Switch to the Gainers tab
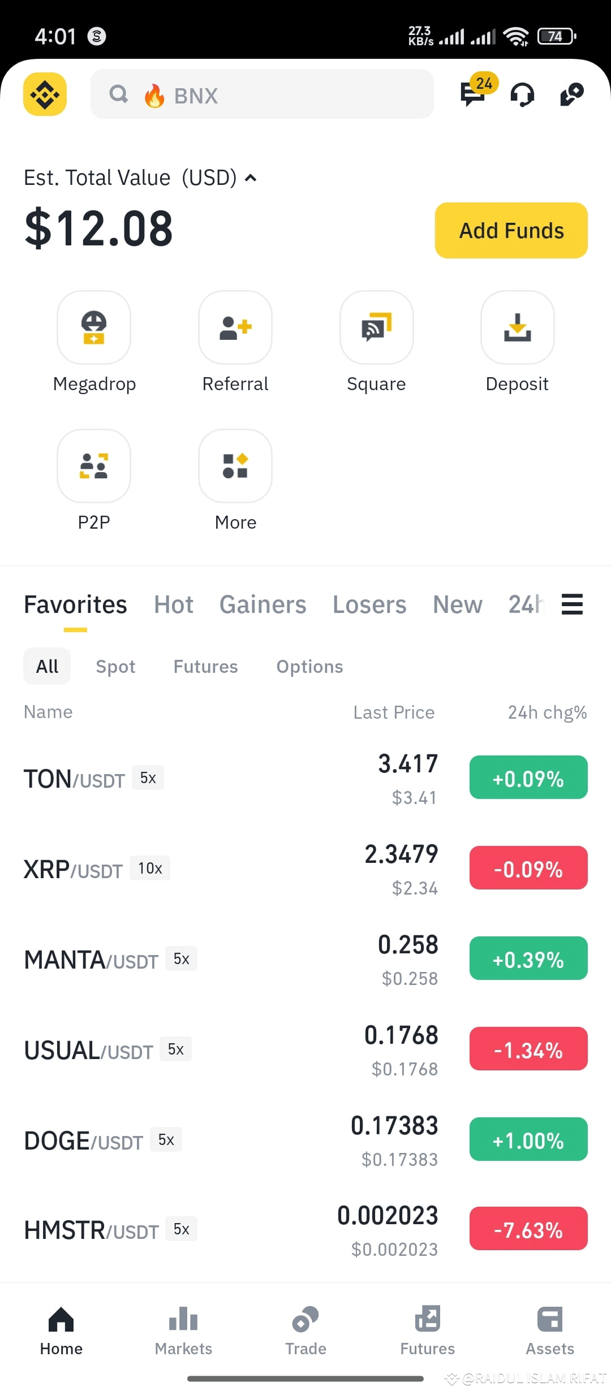 pos(263,604)
